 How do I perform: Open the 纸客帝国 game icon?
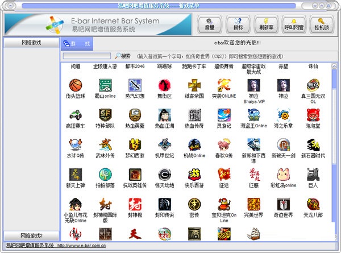194,85
